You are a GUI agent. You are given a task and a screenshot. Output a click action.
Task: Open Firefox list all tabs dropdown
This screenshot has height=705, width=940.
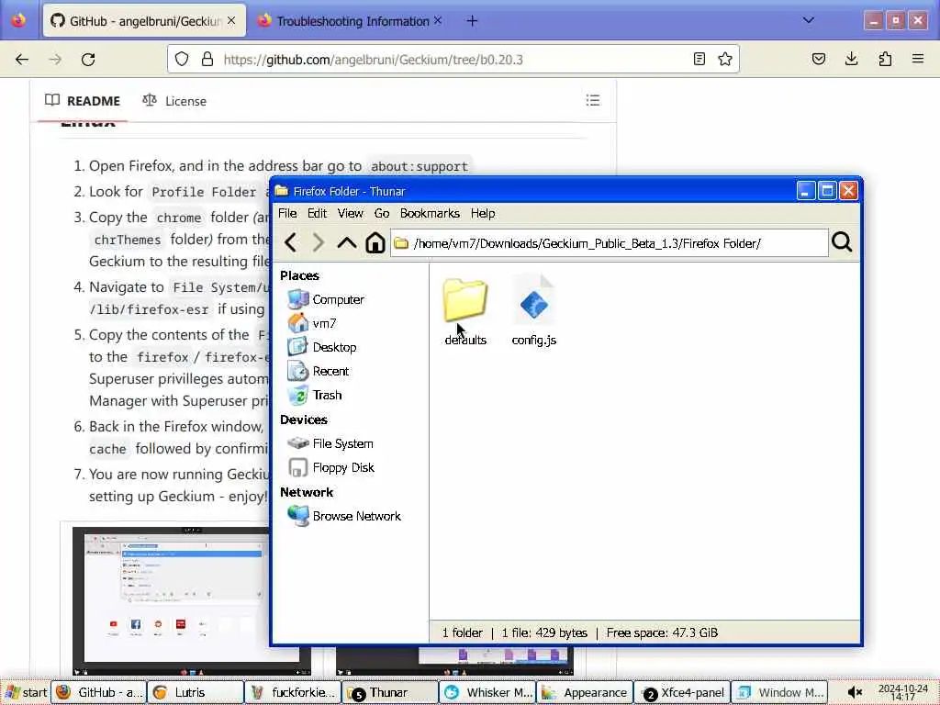808,20
